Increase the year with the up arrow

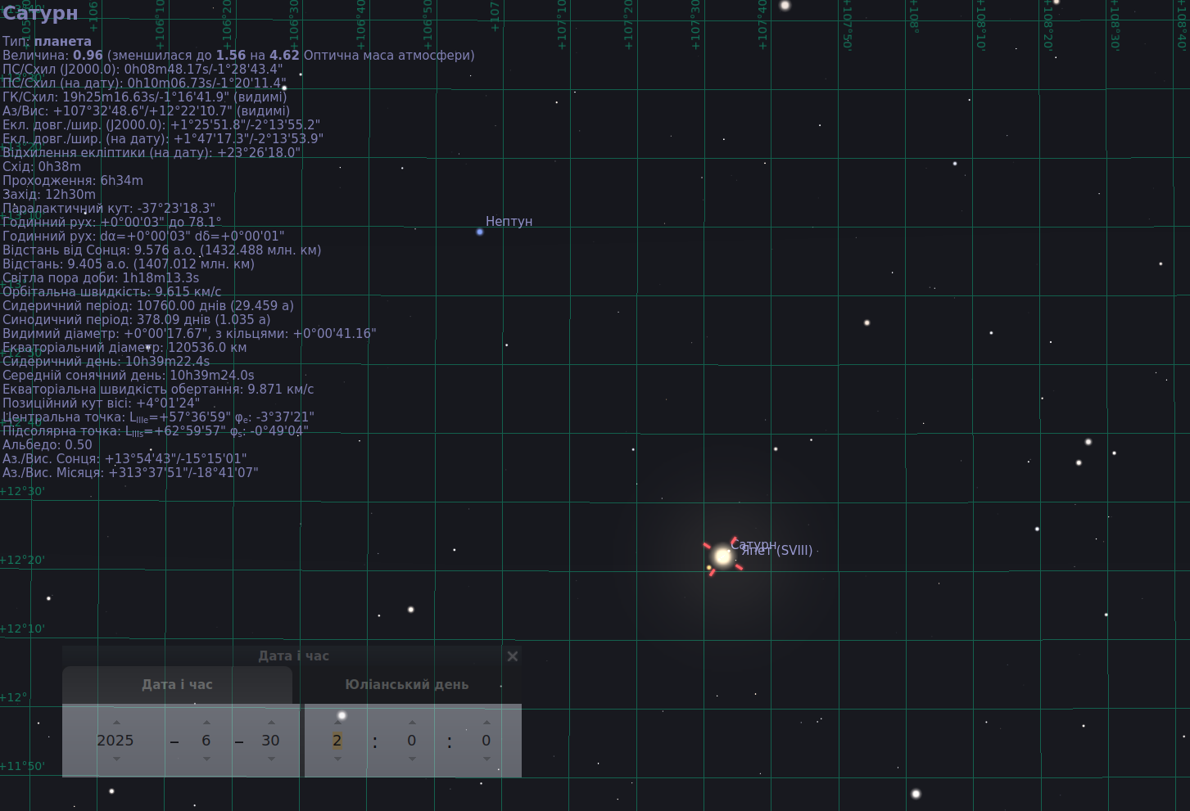click(116, 723)
